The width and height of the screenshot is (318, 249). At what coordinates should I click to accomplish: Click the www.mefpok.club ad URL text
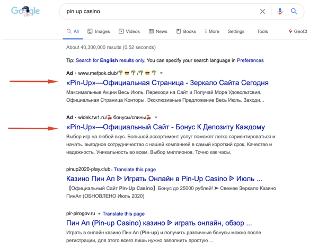[117, 73]
